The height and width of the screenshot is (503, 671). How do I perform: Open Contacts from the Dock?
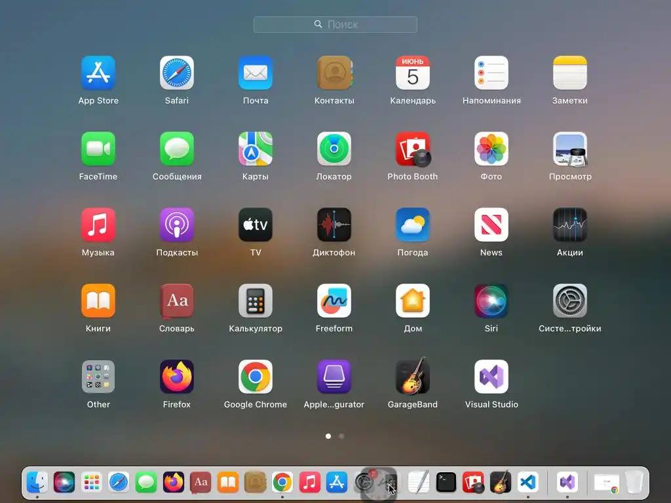(x=256, y=483)
